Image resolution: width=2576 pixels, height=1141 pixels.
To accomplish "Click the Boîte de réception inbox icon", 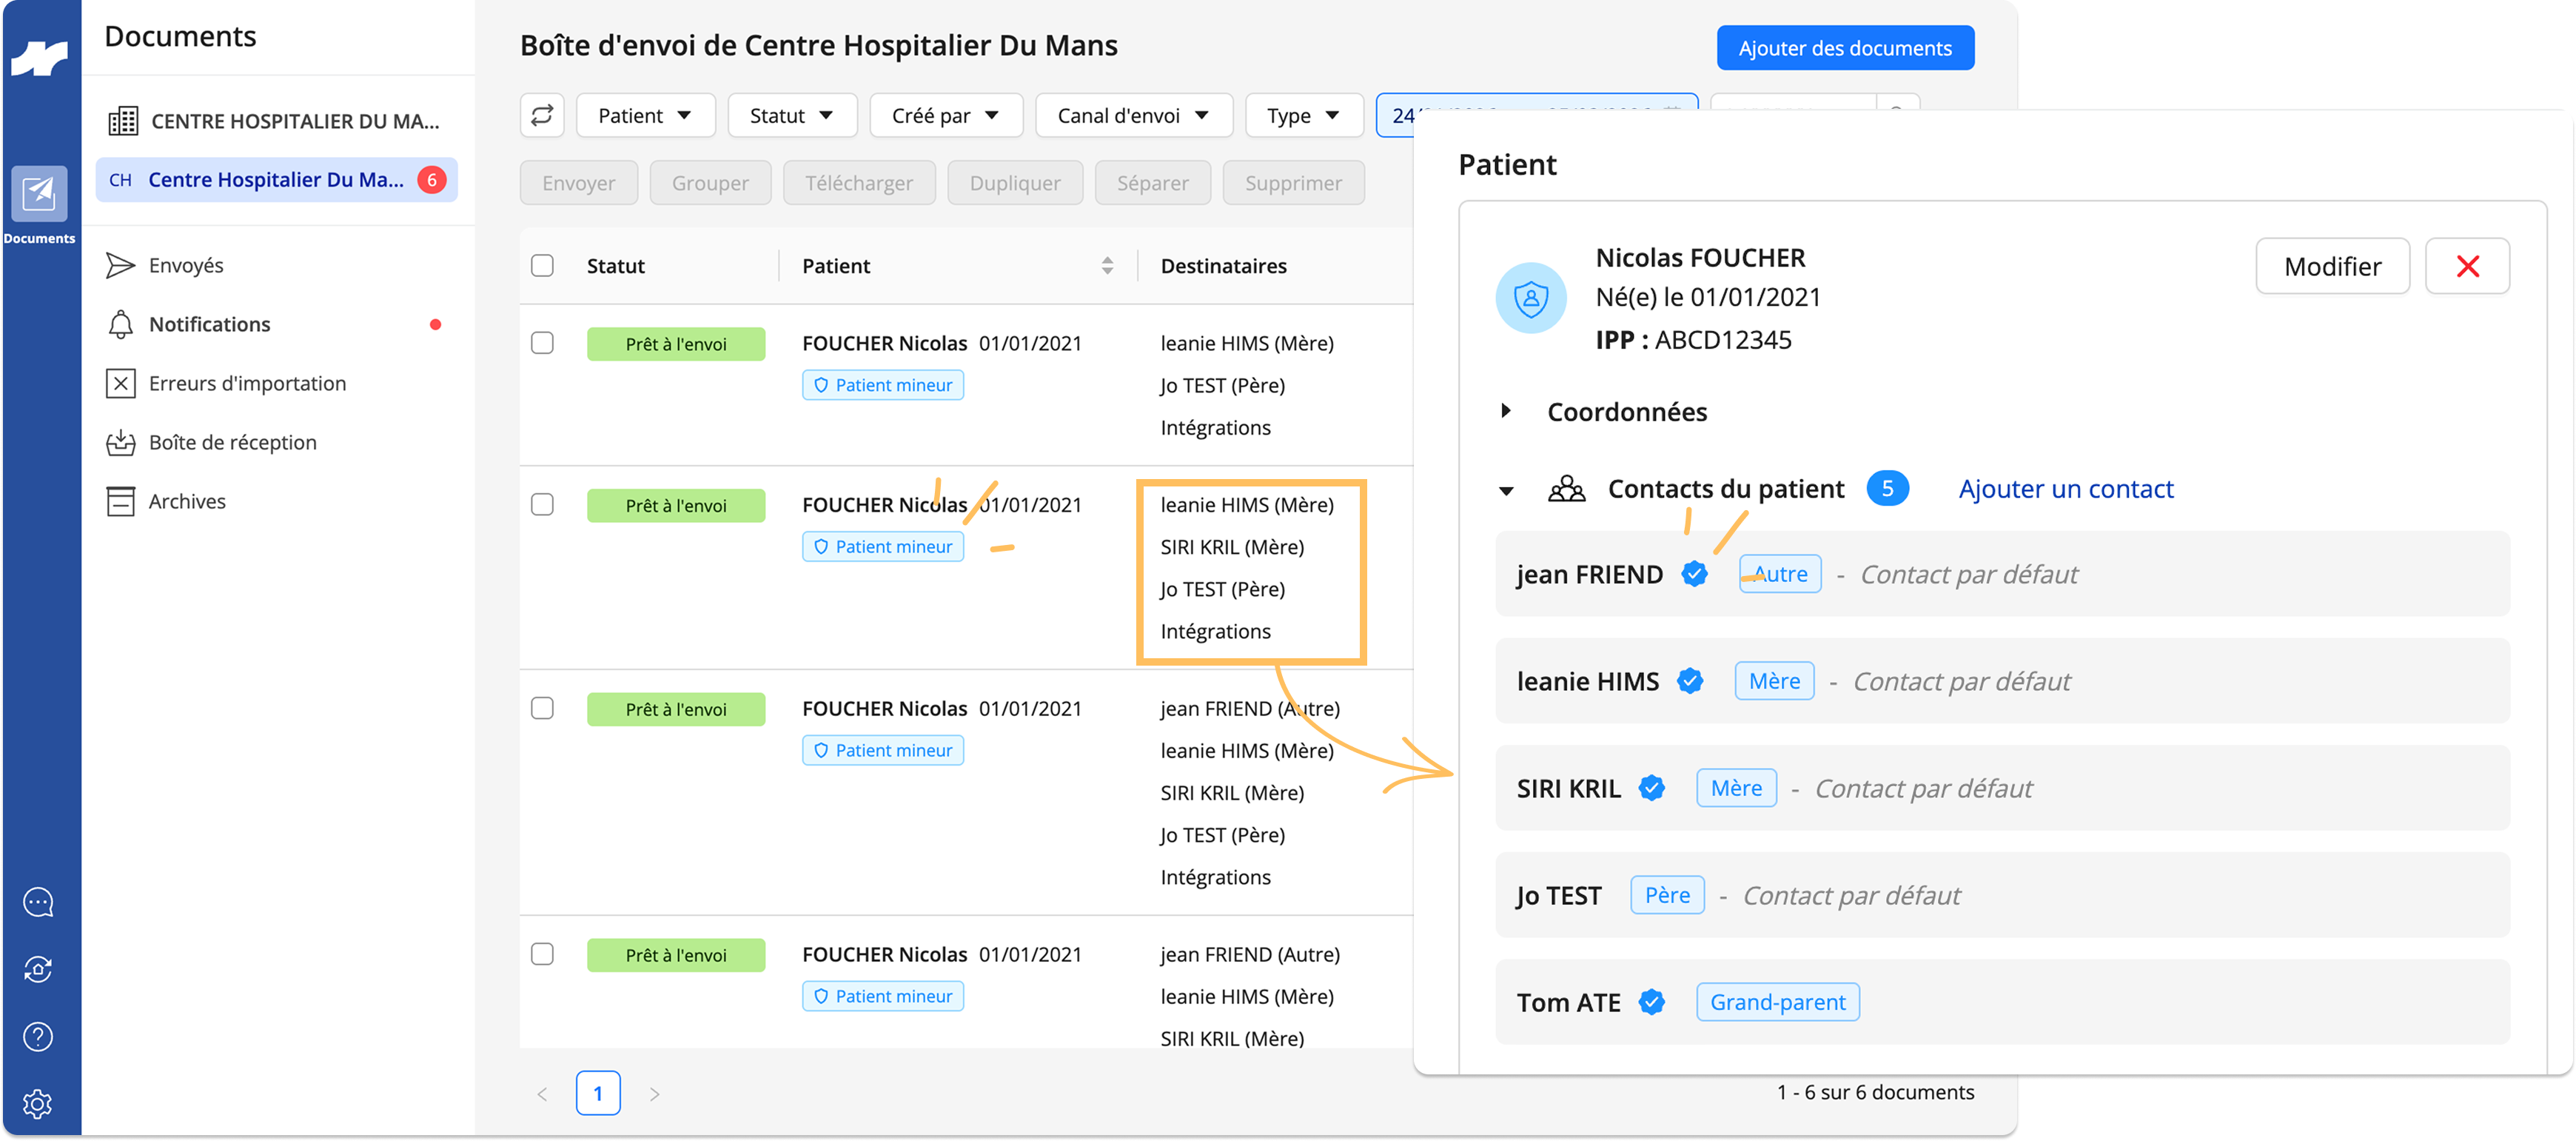I will 121,442.
